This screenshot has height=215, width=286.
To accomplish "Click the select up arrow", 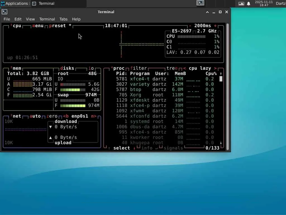I will click(x=109, y=148).
